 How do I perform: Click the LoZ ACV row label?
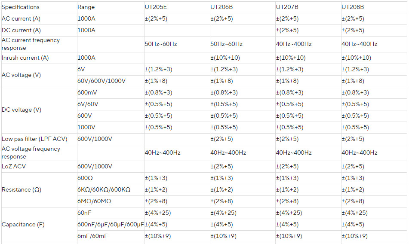(14, 166)
